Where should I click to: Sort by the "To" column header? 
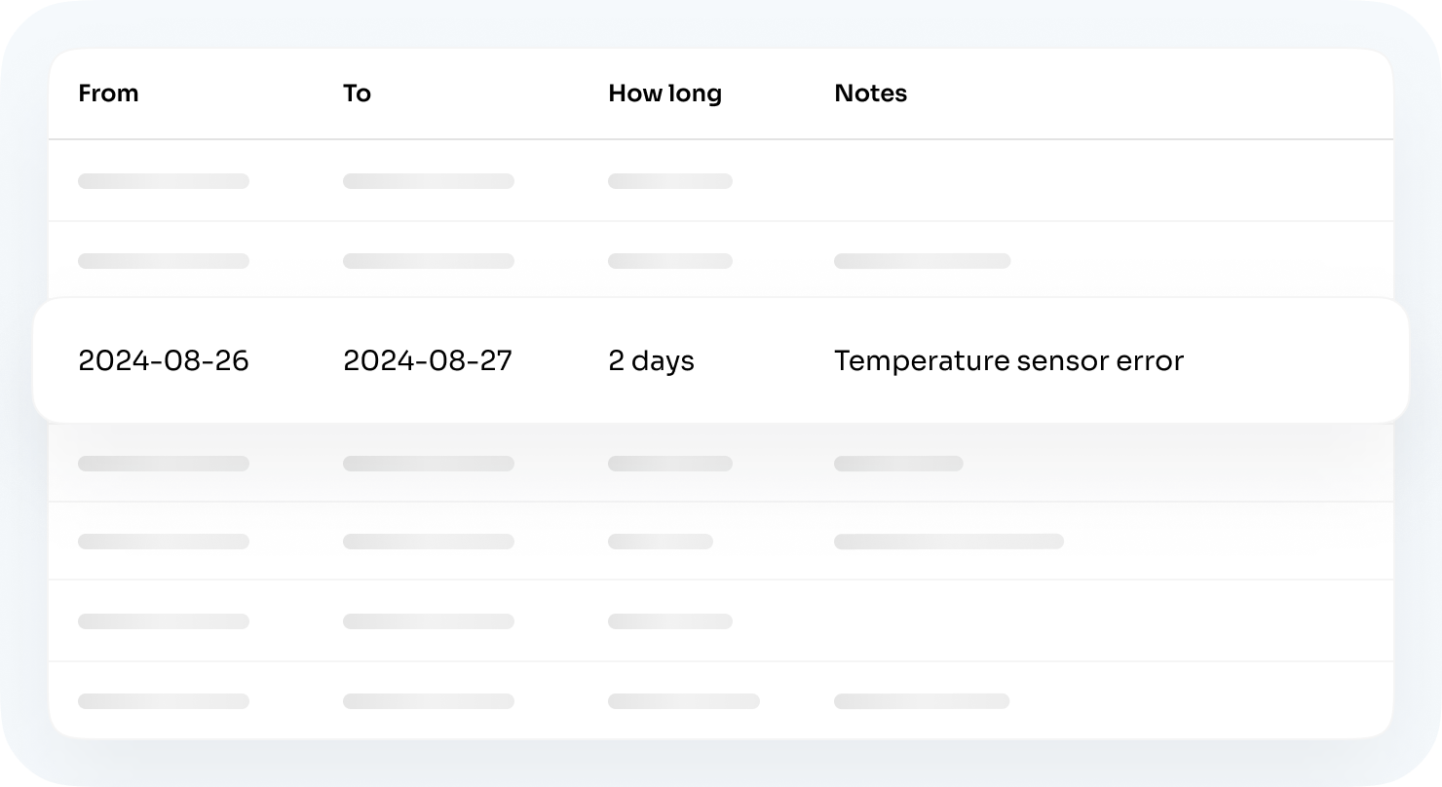click(x=358, y=94)
